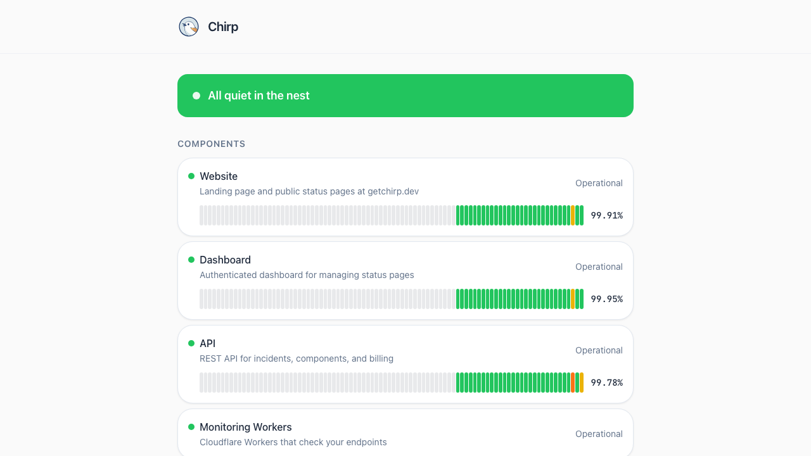Viewport: 811px width, 456px height.
Task: Click the white dot in the status banner
Action: pyautogui.click(x=196, y=96)
